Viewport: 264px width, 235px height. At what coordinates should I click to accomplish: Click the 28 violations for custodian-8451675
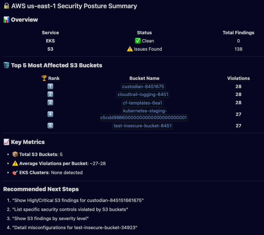click(x=239, y=87)
